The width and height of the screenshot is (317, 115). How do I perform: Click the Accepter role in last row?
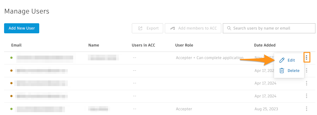[184, 109]
